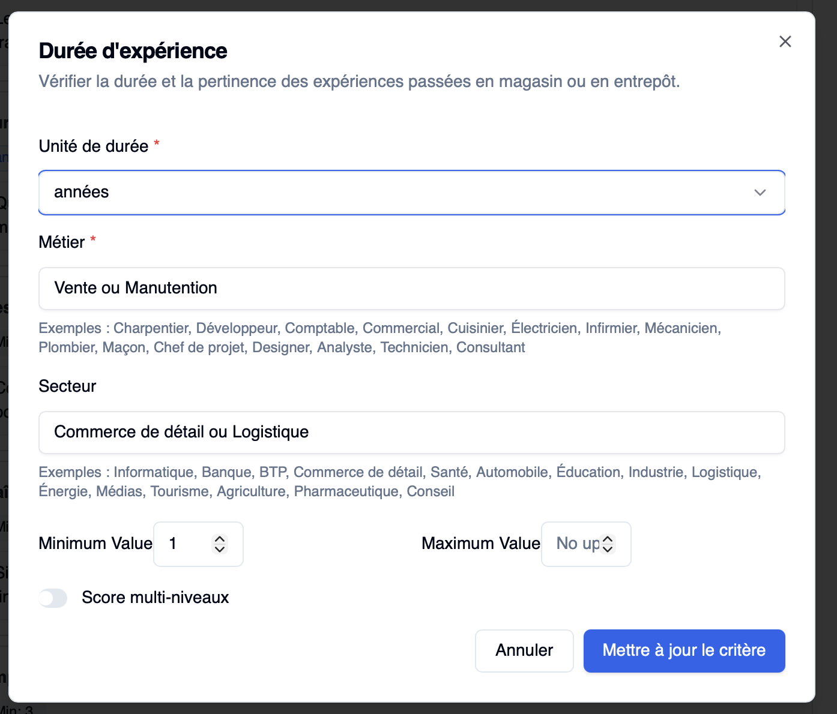Click the down arrow on Minimum Value stepper

click(220, 550)
